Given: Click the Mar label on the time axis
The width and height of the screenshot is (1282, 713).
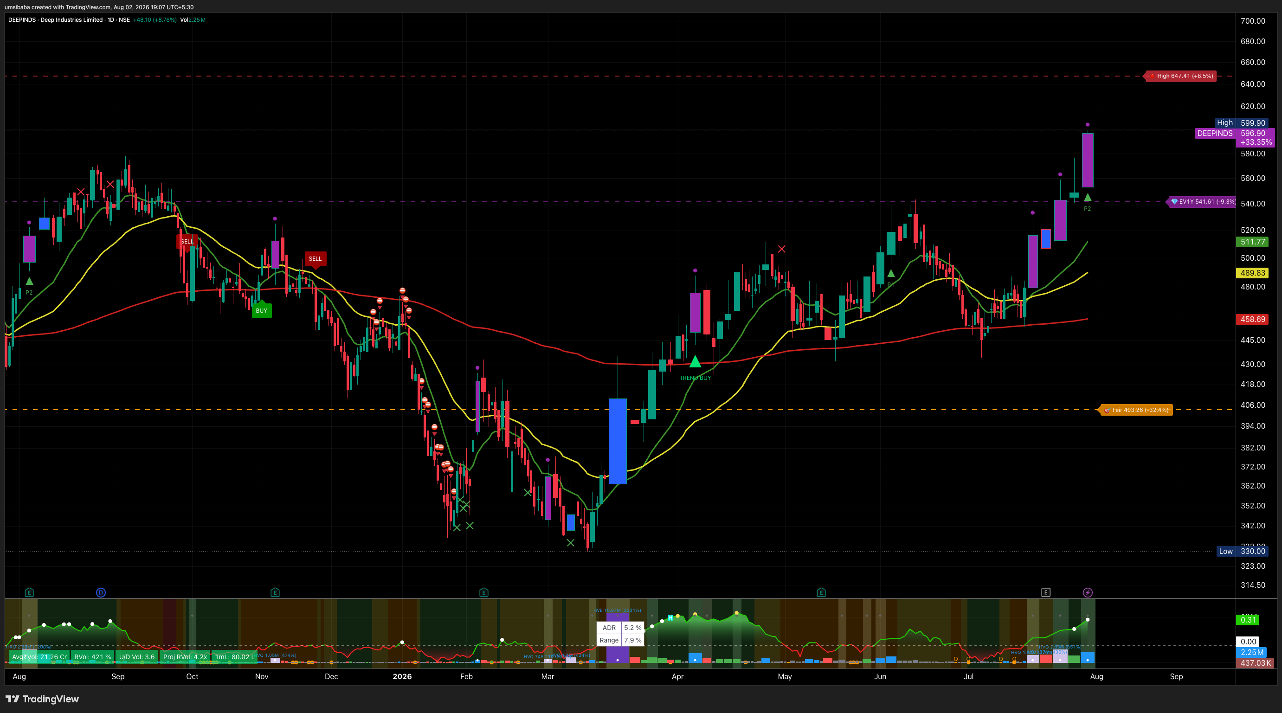Looking at the screenshot, I should point(548,677).
